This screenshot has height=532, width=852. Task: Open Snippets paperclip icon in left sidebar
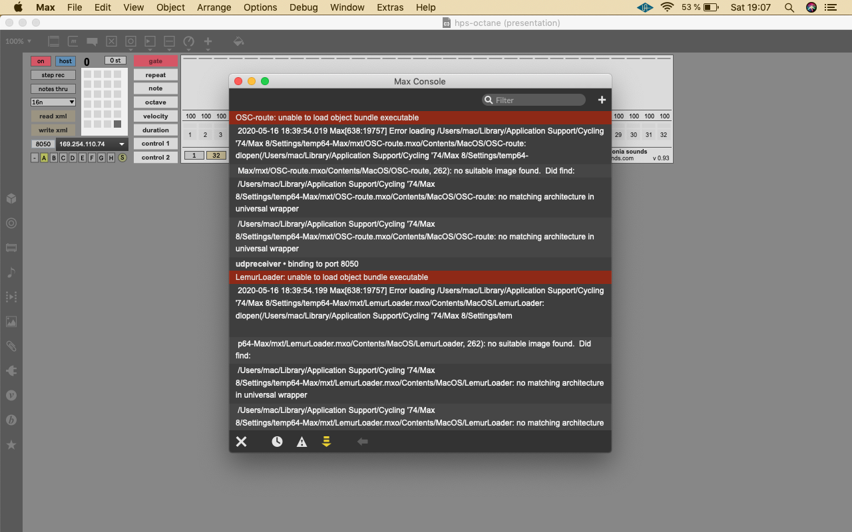(x=11, y=346)
